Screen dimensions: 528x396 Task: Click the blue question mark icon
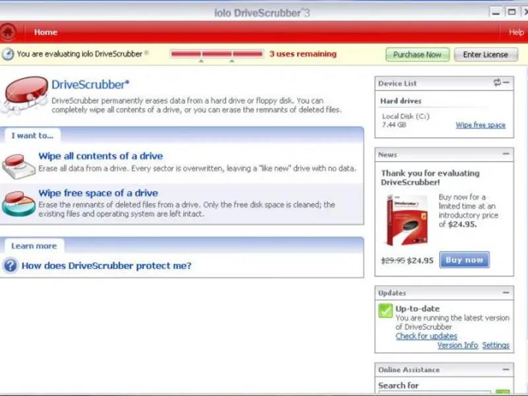tap(10, 265)
